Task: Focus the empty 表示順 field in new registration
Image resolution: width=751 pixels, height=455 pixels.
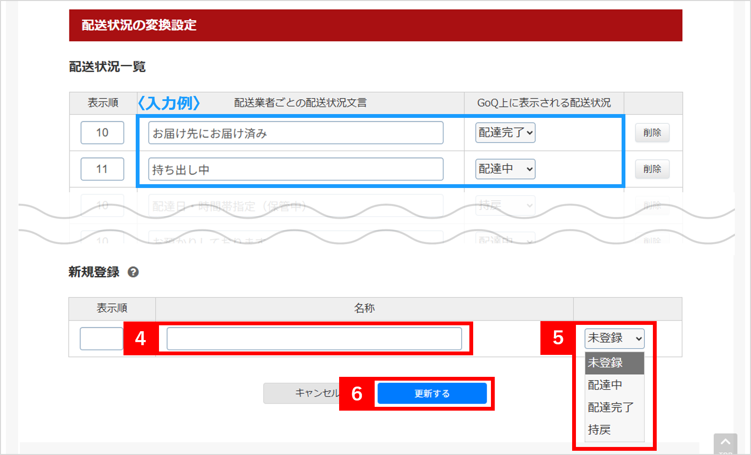Action: tap(101, 339)
